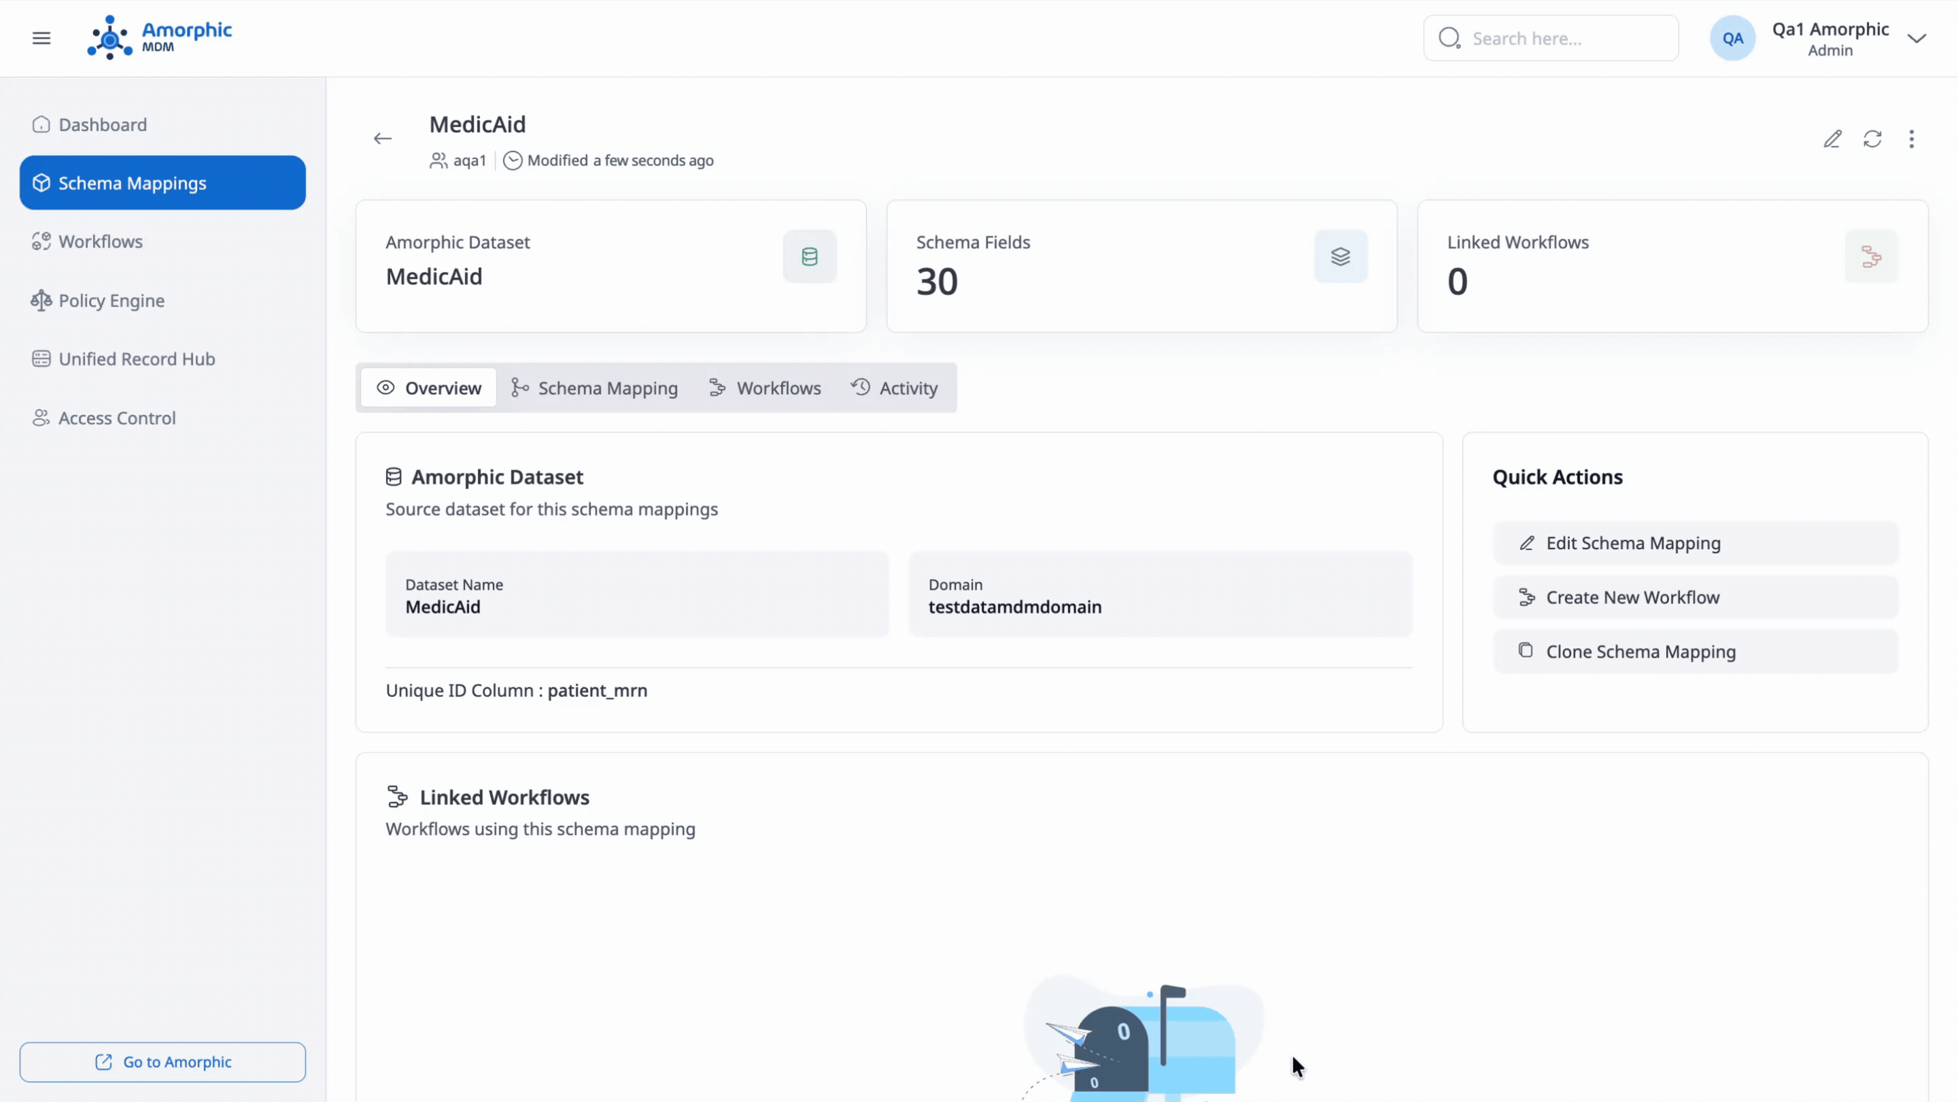The image size is (1958, 1102).
Task: Open the hamburger menu
Action: coord(41,38)
